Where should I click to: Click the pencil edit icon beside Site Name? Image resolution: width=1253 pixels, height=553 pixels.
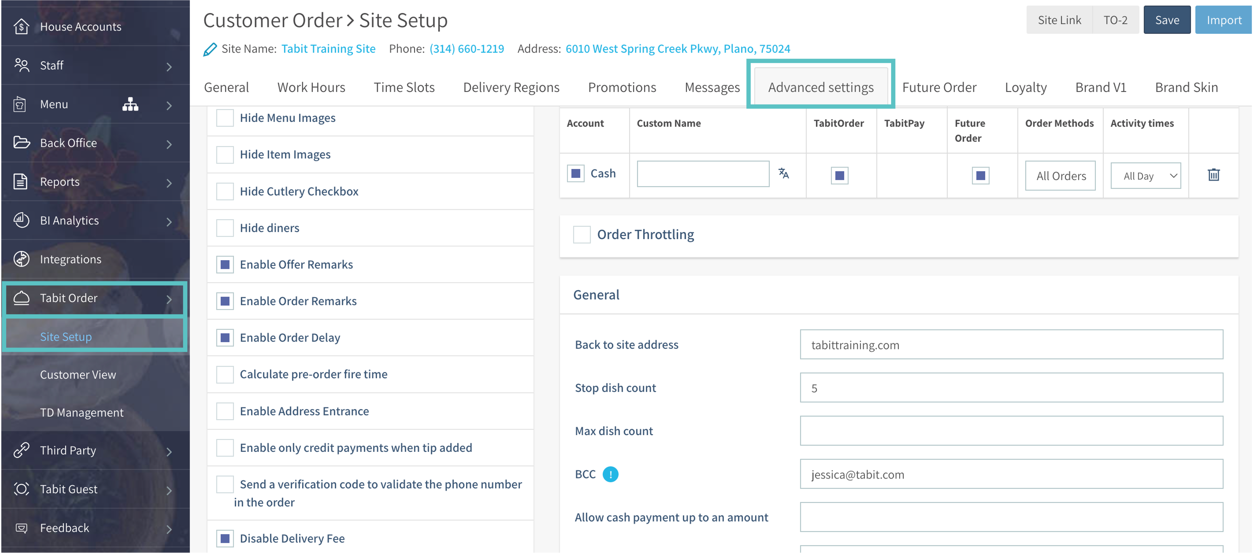pos(210,49)
